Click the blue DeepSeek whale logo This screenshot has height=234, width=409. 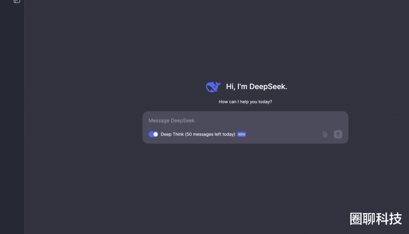213,87
